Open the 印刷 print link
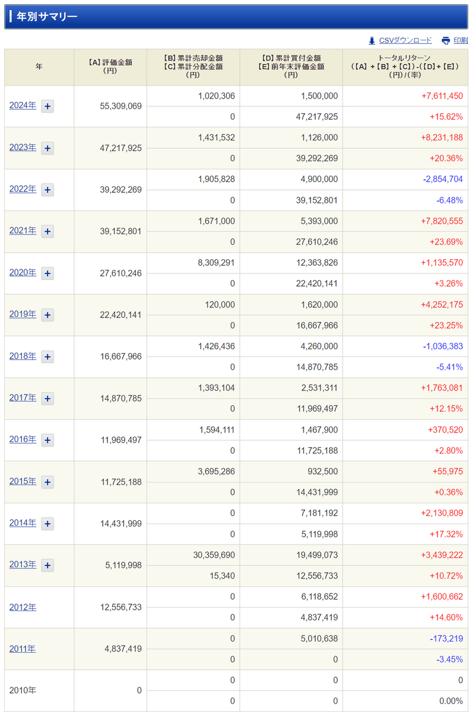This screenshot has width=472, height=712. pyautogui.click(x=461, y=40)
